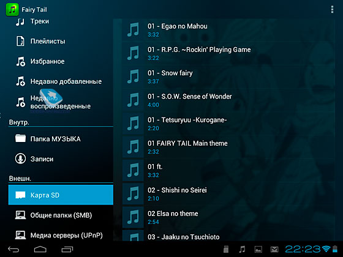Open the three-dot overflow menu
The width and height of the screenshot is (343, 257).
[x=332, y=10]
